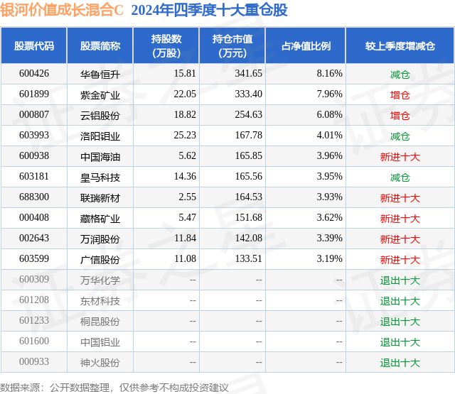Select the stock name 广信股份

(x=100, y=260)
